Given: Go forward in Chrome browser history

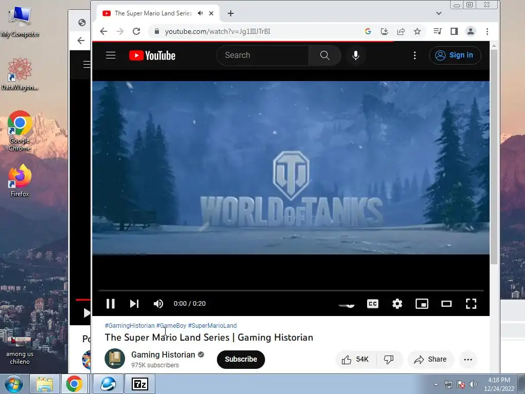Looking at the screenshot, I should point(120,31).
